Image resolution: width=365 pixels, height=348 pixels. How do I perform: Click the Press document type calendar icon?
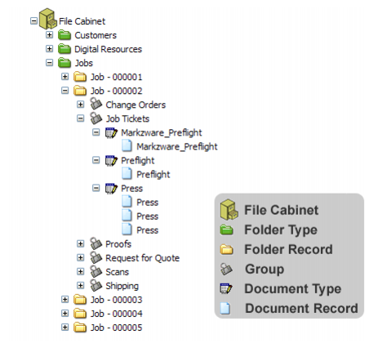[111, 188]
